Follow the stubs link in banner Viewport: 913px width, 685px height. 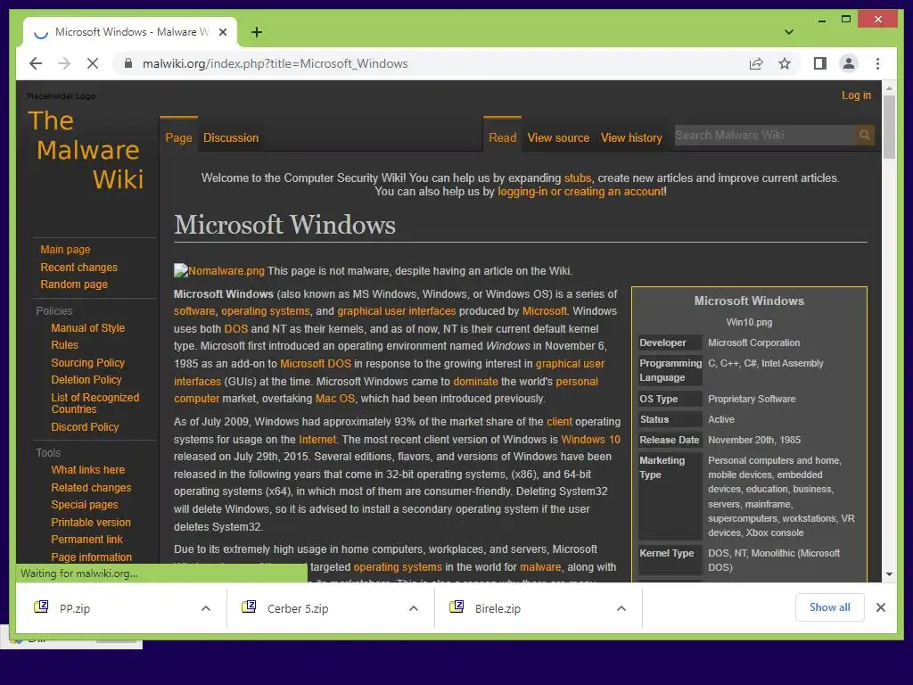click(x=577, y=178)
